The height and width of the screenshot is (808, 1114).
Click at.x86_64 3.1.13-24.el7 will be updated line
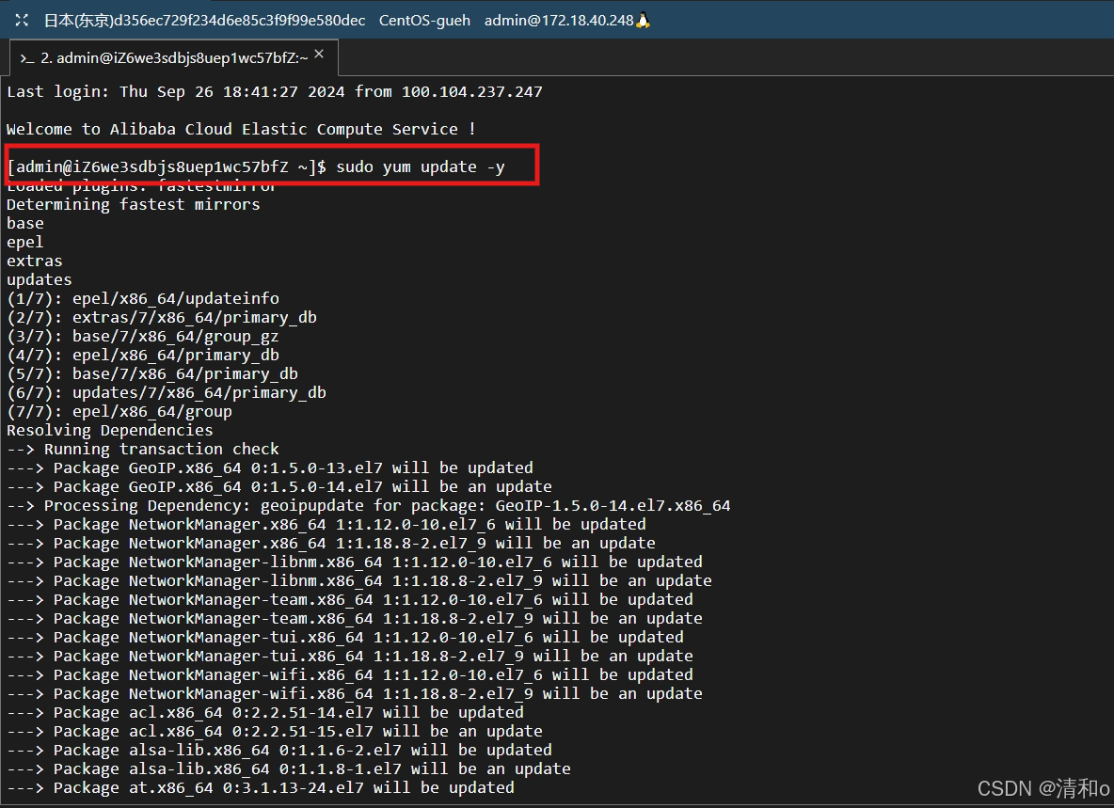click(260, 787)
